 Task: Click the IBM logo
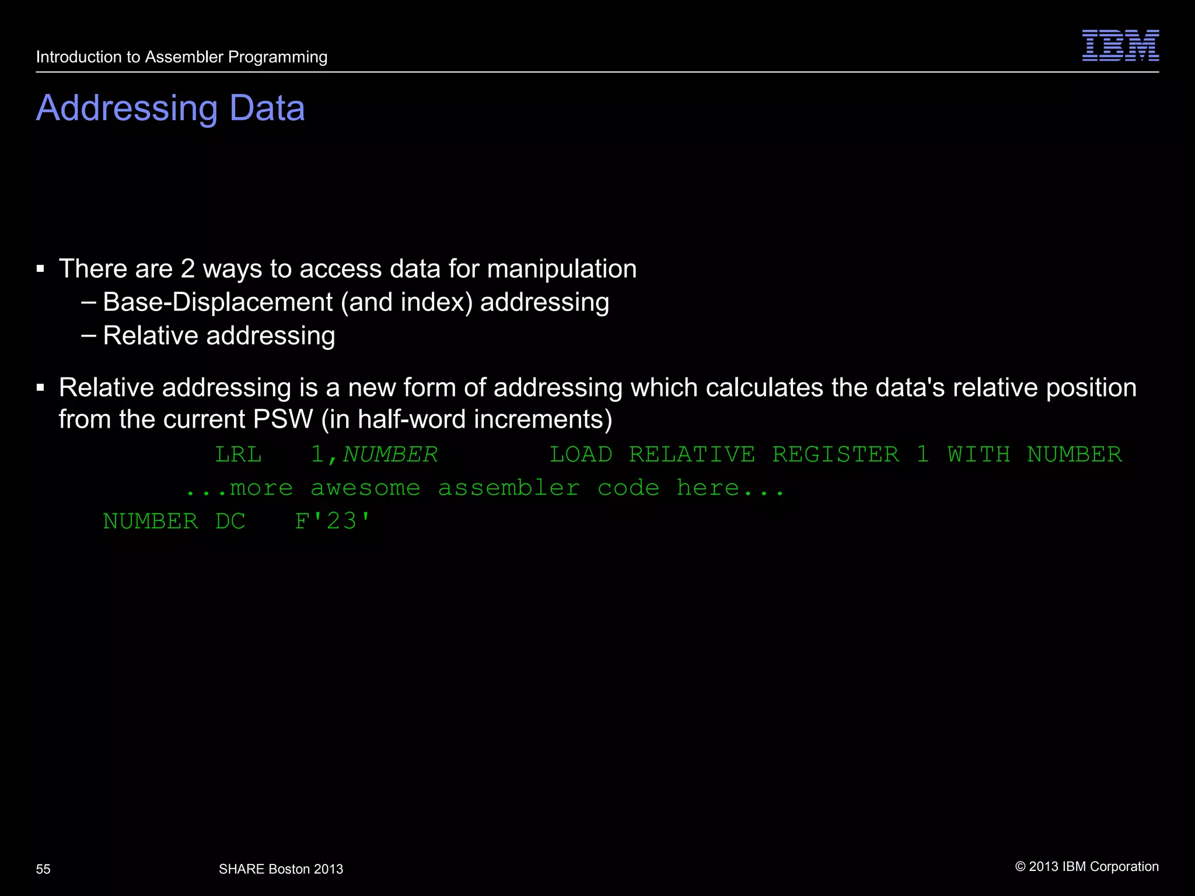pos(1120,45)
